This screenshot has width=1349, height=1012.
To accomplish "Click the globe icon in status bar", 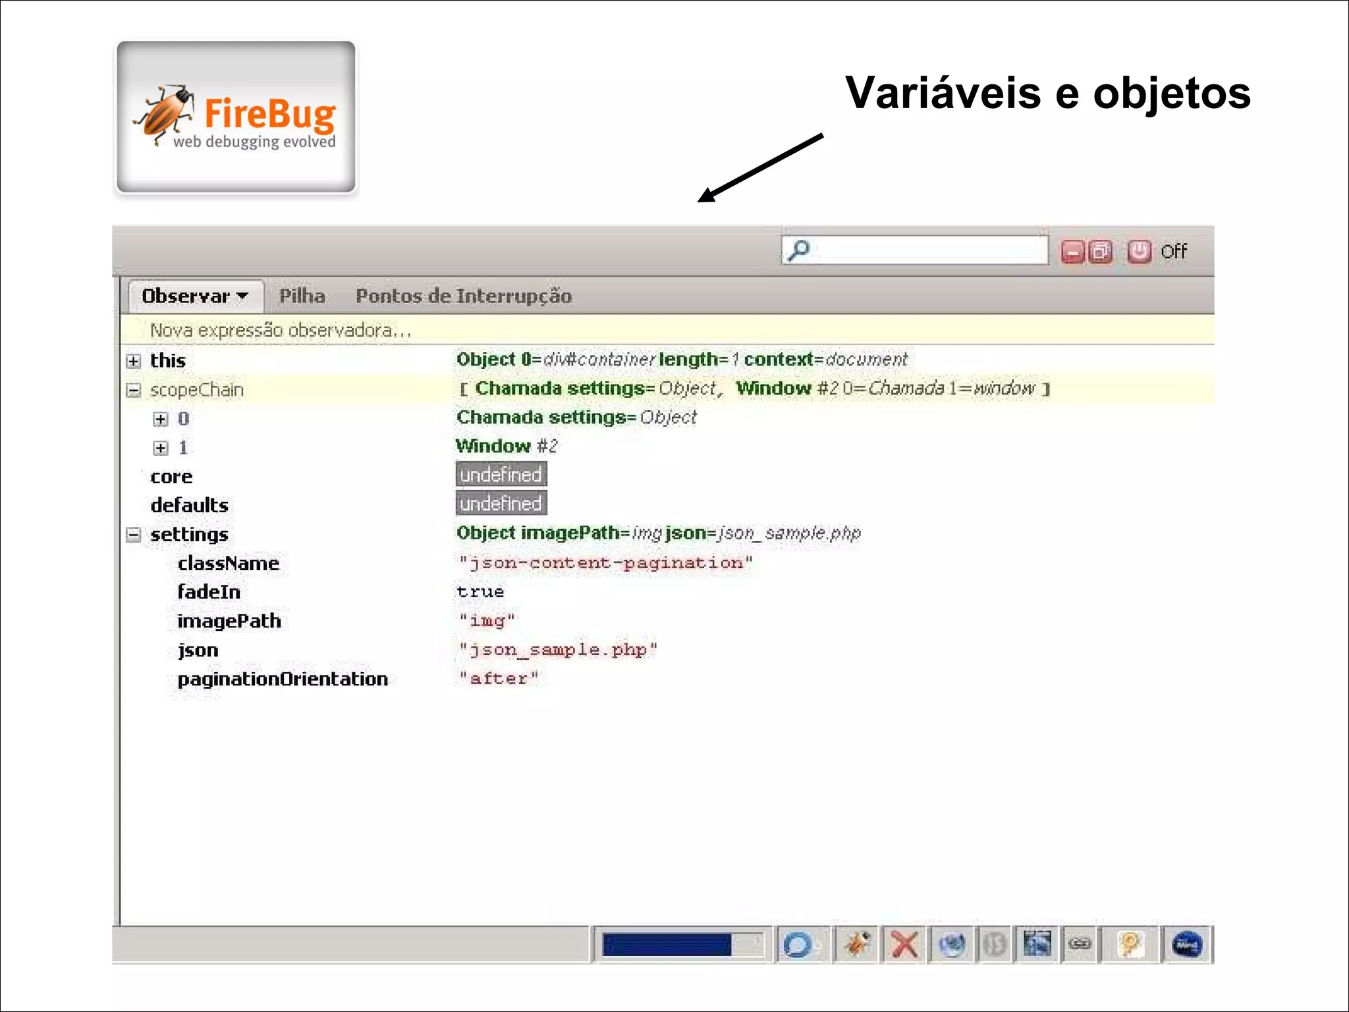I will [952, 945].
